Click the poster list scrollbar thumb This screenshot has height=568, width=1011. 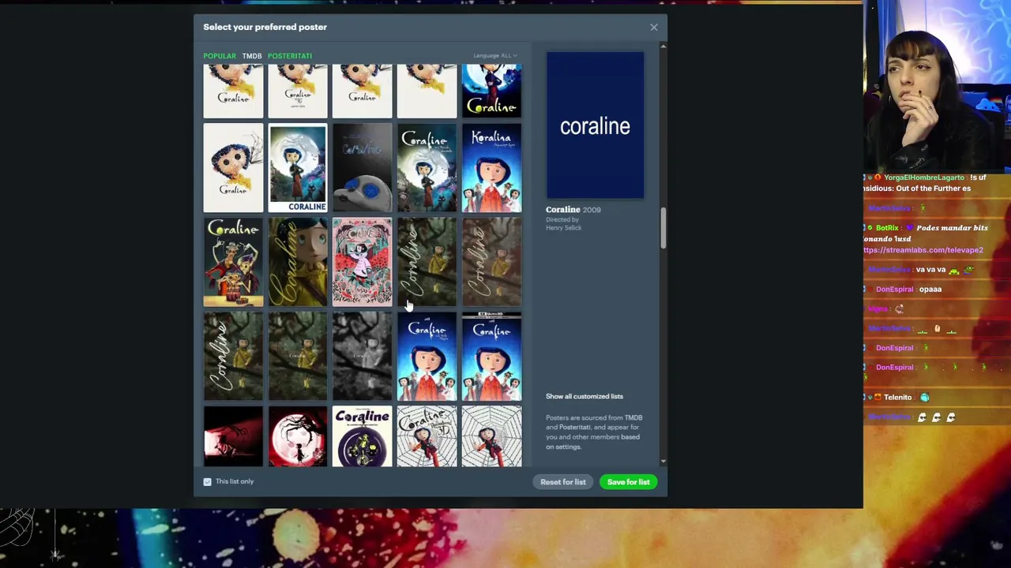click(x=663, y=228)
